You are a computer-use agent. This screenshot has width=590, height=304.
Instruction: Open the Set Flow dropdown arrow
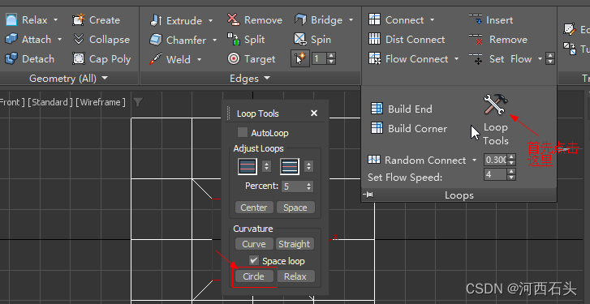click(540, 59)
